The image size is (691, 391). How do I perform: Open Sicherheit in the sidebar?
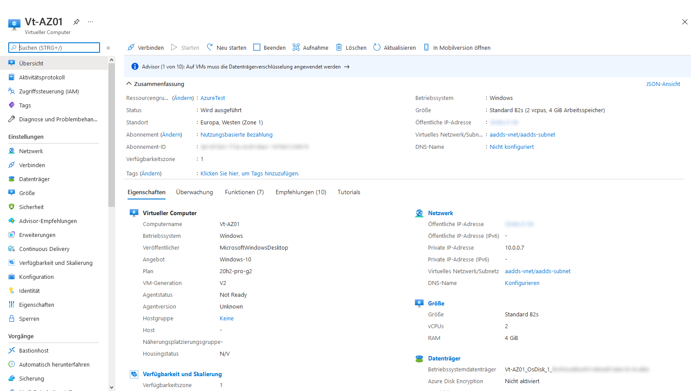54,207
